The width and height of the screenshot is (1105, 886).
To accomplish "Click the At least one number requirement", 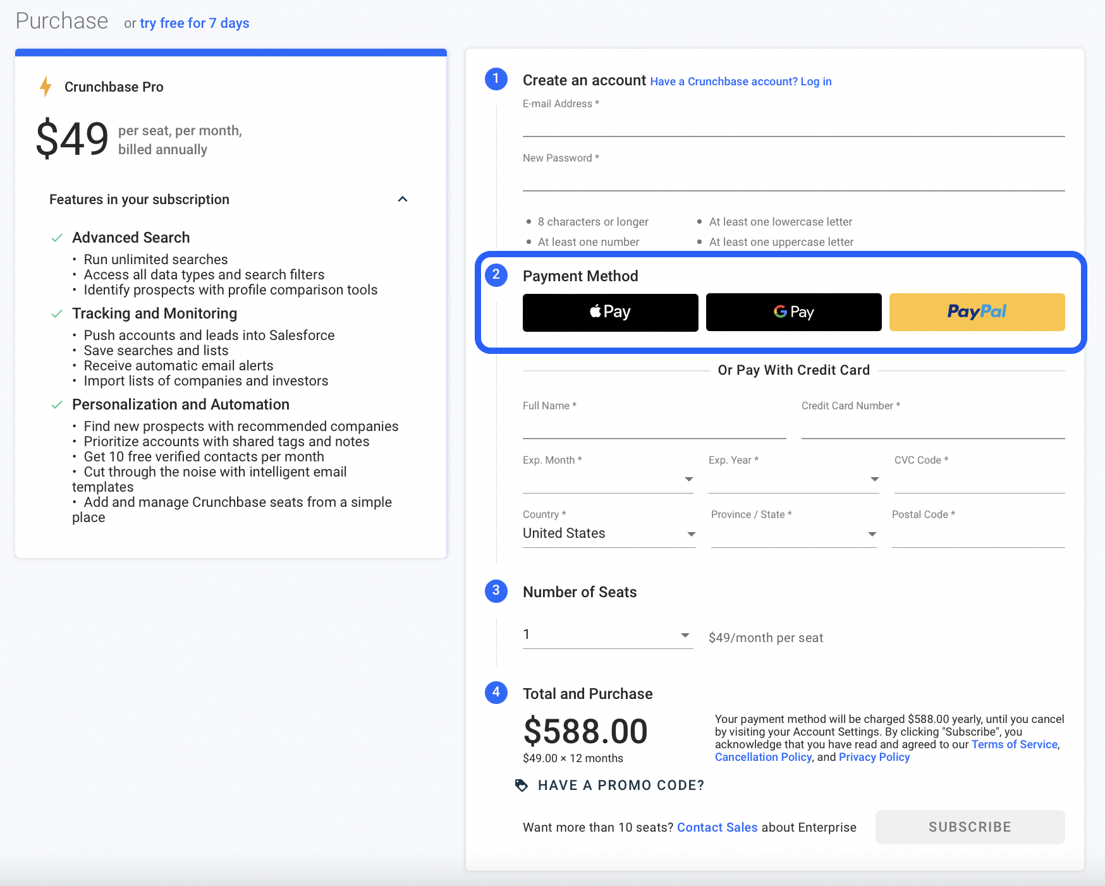I will pos(589,242).
